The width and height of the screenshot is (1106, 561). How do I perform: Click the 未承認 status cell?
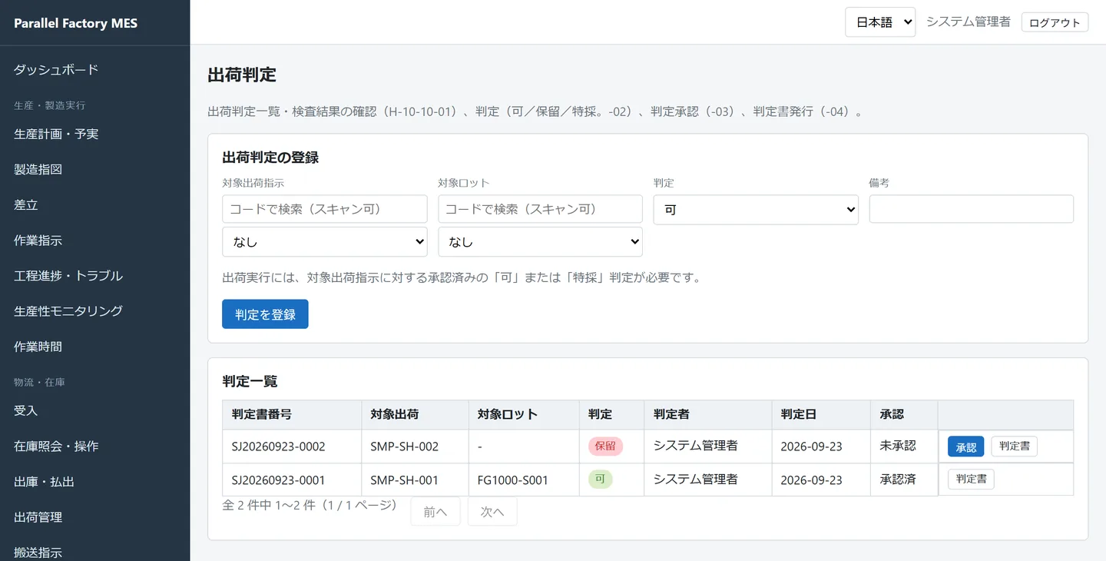[x=904, y=446]
